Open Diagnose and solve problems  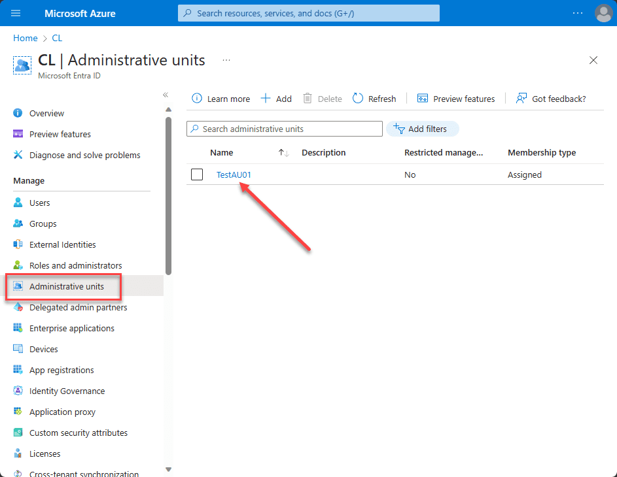pos(84,156)
